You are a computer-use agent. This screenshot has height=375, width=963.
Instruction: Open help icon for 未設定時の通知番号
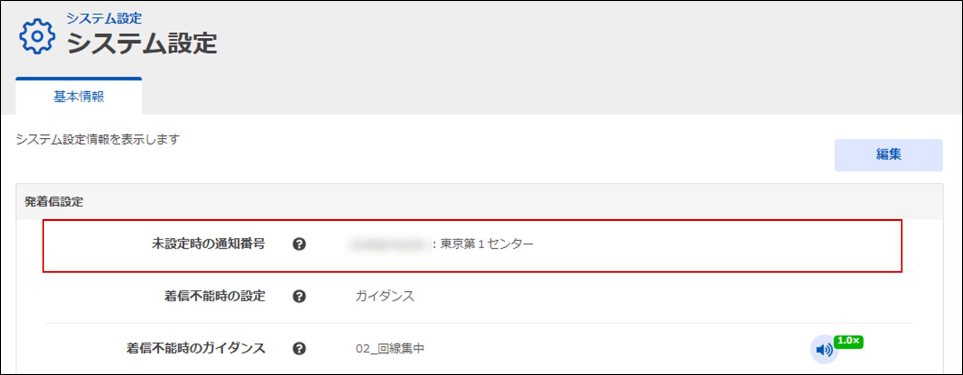coord(299,244)
